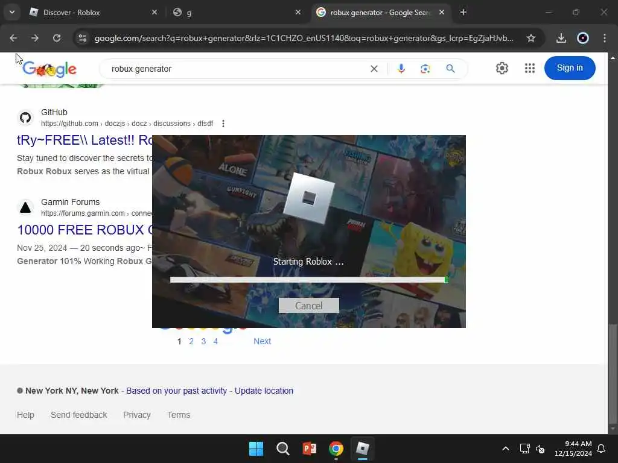This screenshot has width=618, height=463.
Task: Open PowerPoint from the taskbar
Action: [310, 449]
